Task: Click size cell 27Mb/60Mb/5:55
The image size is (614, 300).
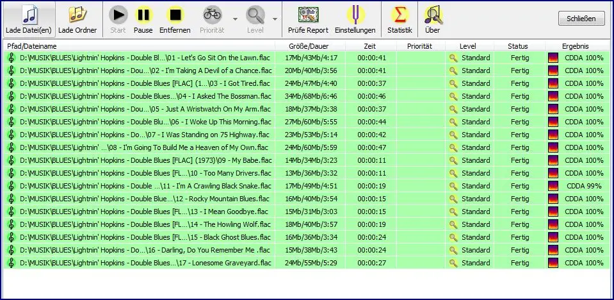Action: point(311,122)
